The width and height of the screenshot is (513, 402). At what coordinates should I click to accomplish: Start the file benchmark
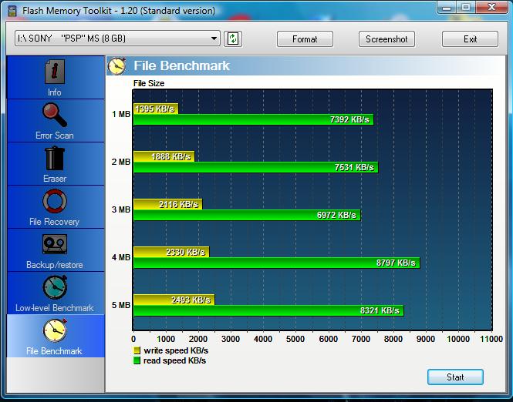[x=455, y=377]
